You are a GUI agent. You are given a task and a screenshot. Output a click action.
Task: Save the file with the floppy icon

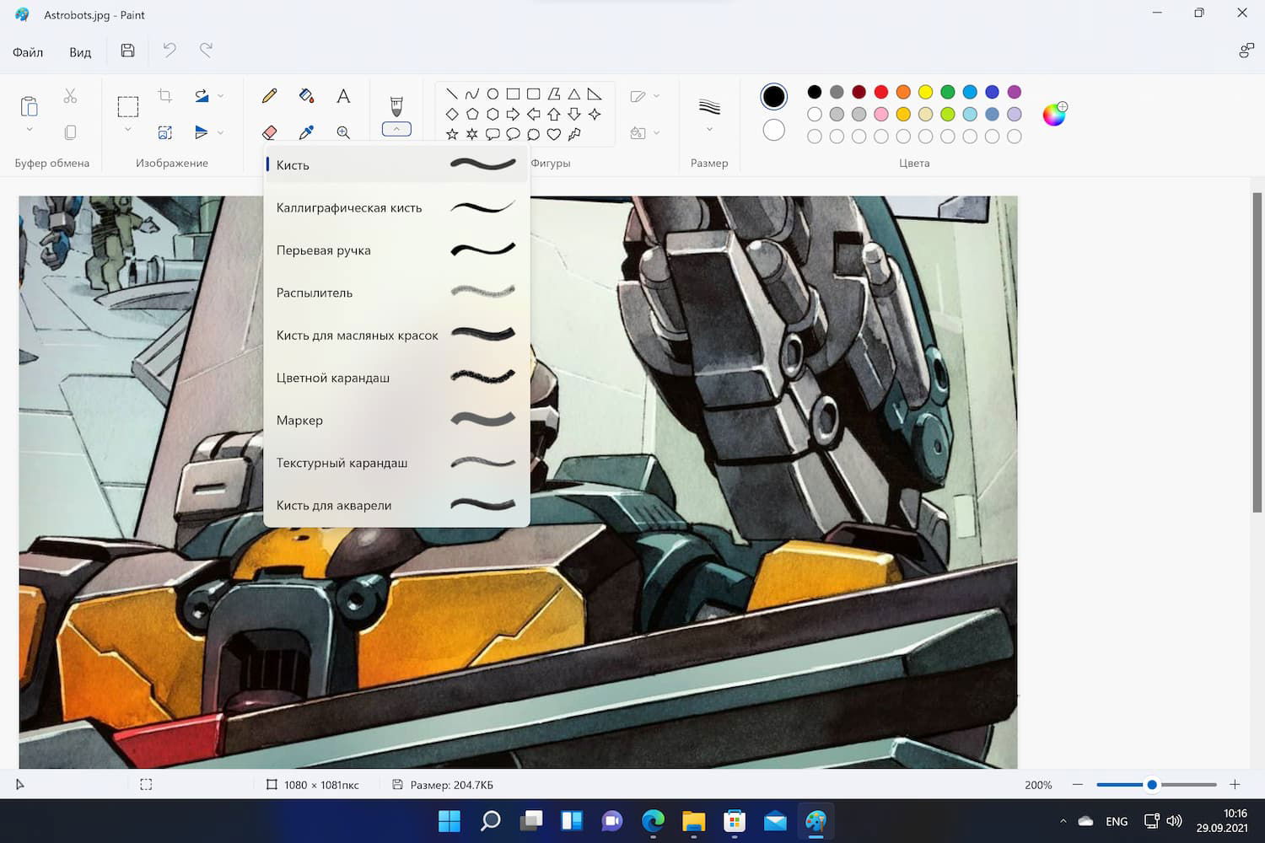pyautogui.click(x=127, y=51)
